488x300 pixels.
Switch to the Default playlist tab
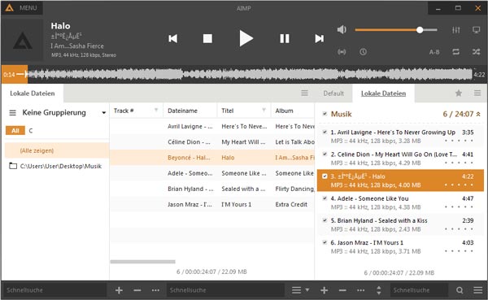pyautogui.click(x=333, y=93)
